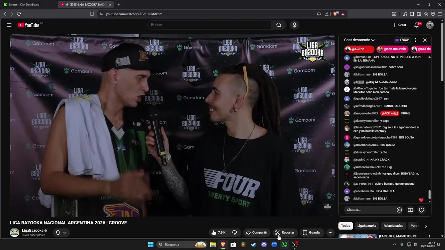The width and height of the screenshot is (445, 250).
Task: Share the video via Compartir
Action: (x=256, y=233)
